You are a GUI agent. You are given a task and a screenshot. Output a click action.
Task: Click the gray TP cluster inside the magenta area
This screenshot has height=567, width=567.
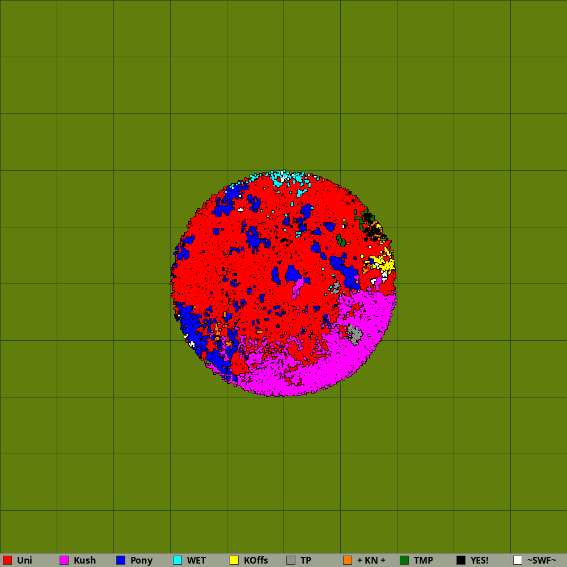tap(355, 333)
